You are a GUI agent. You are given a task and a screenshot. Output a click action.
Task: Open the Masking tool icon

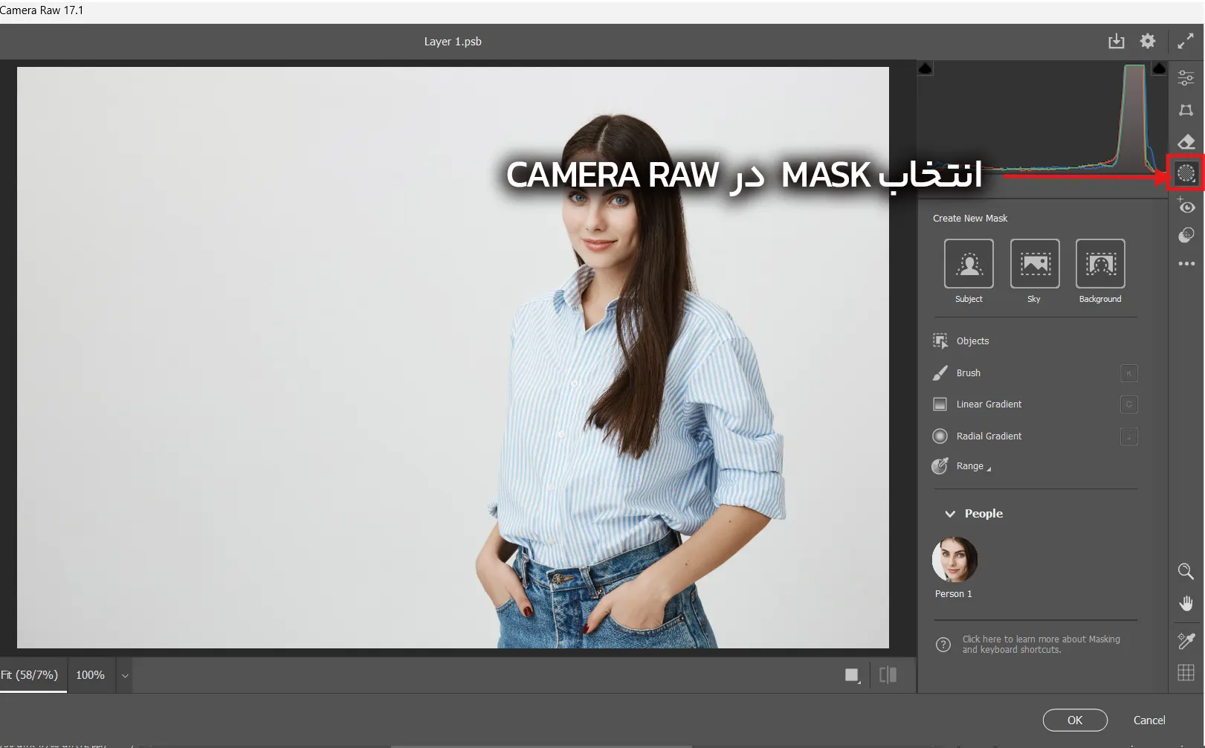[1186, 174]
